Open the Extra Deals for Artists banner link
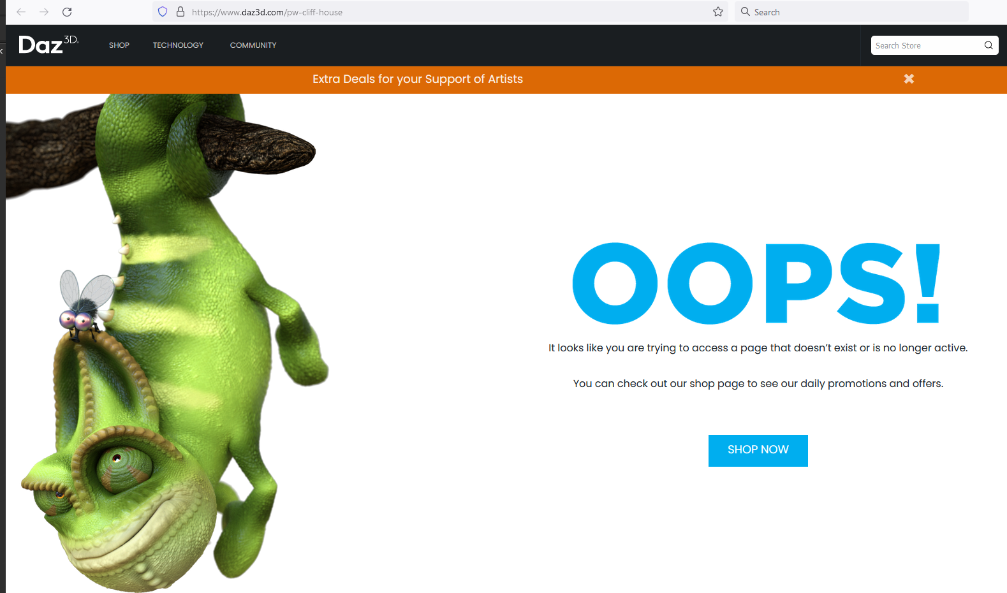 point(418,79)
